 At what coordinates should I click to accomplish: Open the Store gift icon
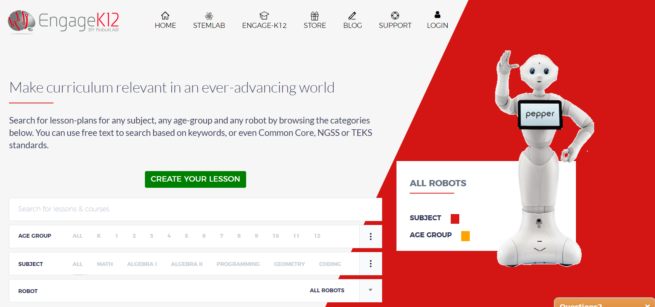pos(315,15)
